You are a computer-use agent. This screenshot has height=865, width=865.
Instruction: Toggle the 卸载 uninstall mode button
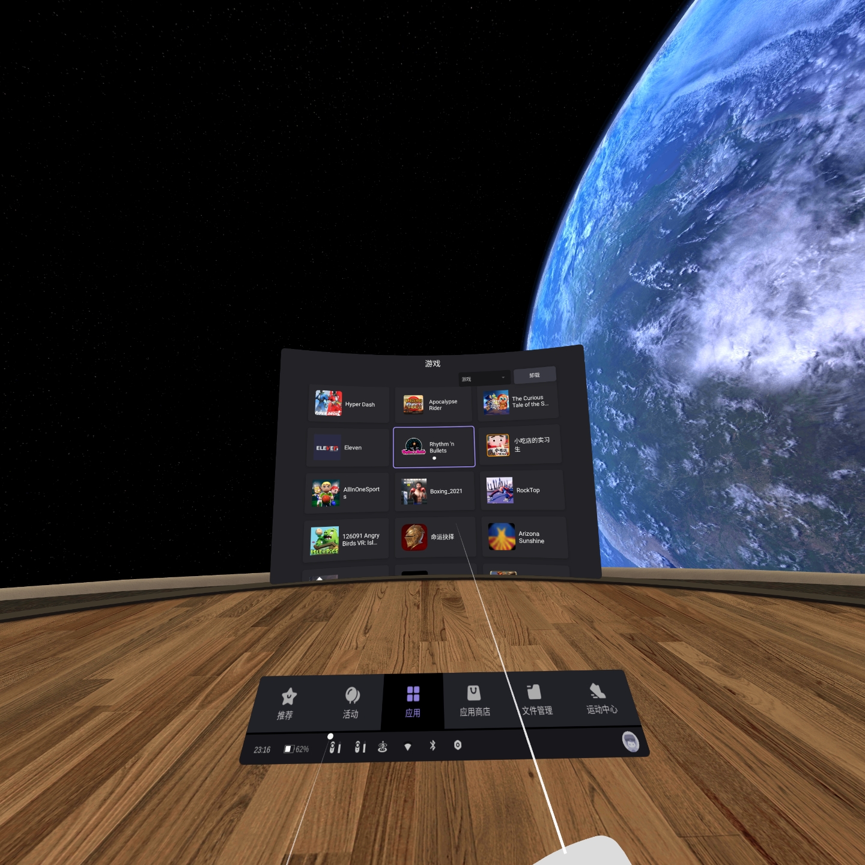pyautogui.click(x=534, y=374)
